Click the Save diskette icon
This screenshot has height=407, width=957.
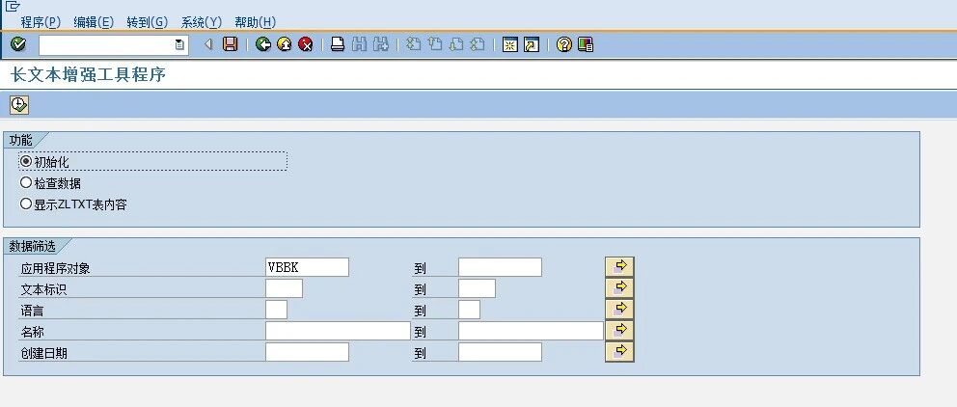click(231, 44)
